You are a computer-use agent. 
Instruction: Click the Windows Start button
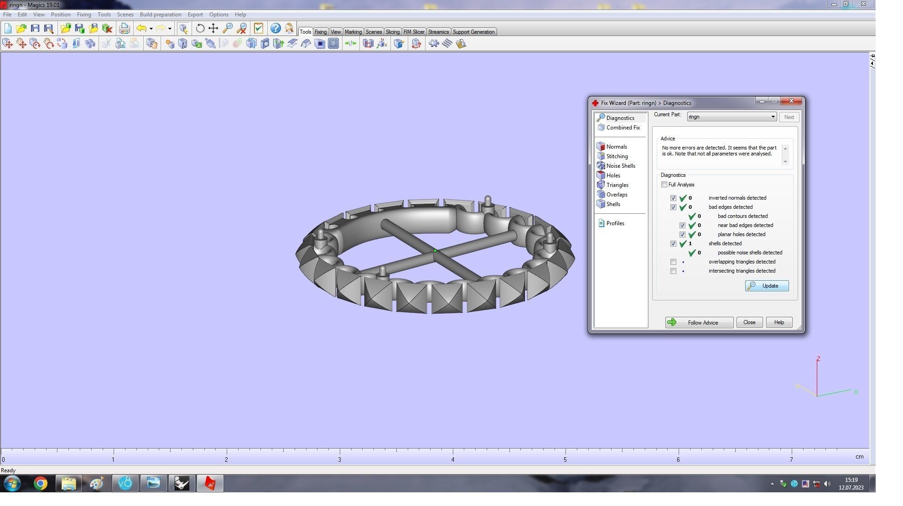(12, 484)
